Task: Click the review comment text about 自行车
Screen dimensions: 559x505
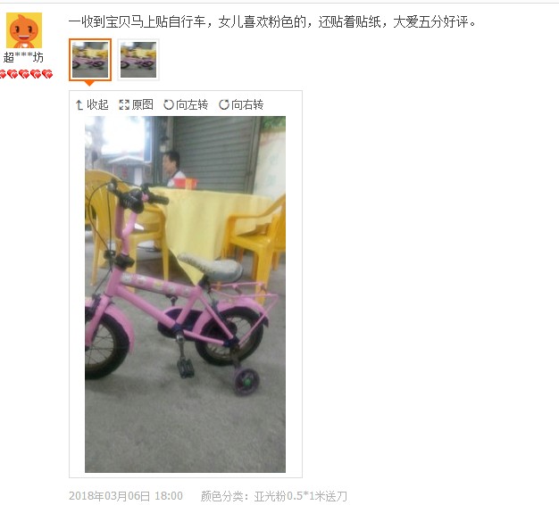Action: pyautogui.click(x=272, y=22)
